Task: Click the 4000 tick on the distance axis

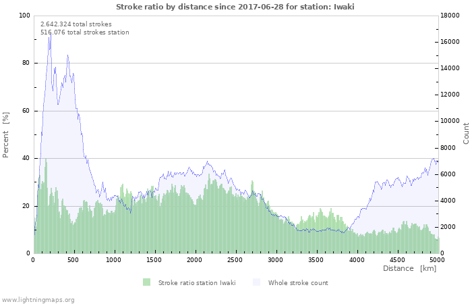Action: [357, 259]
